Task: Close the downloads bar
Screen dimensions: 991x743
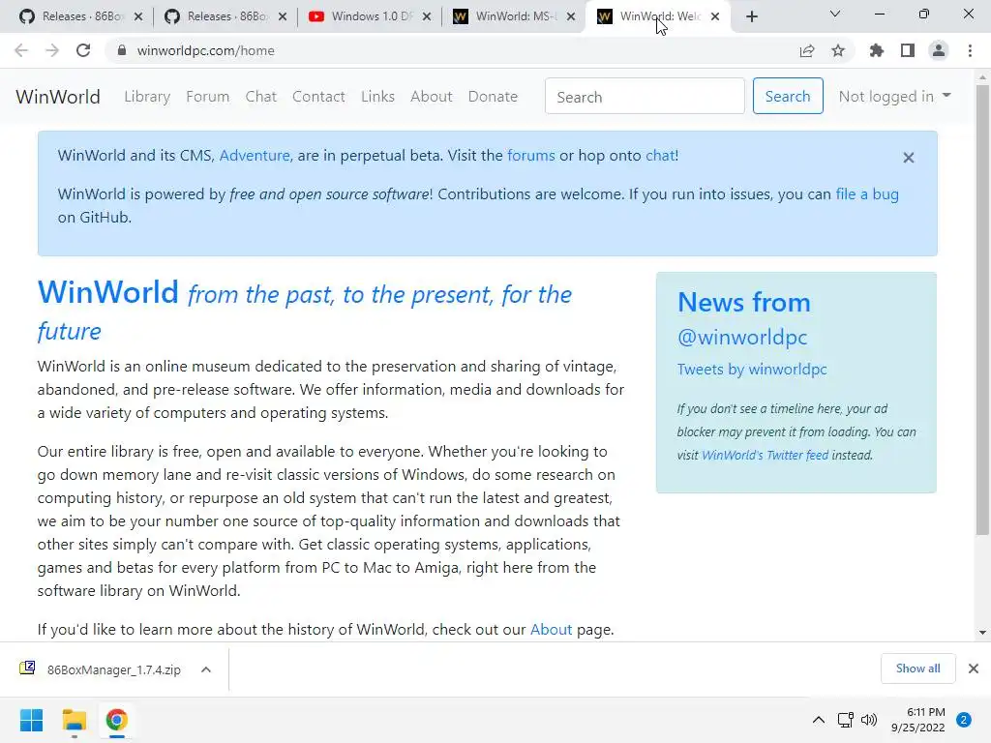Action: click(974, 669)
